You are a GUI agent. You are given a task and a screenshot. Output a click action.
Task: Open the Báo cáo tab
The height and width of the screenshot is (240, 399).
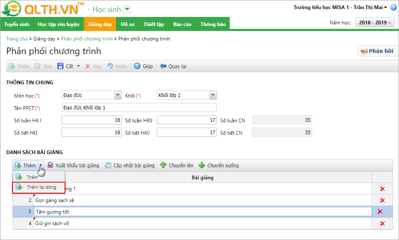click(182, 24)
